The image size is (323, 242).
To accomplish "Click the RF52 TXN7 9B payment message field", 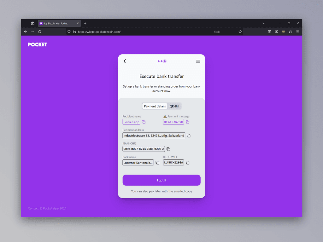I will 173,122.
